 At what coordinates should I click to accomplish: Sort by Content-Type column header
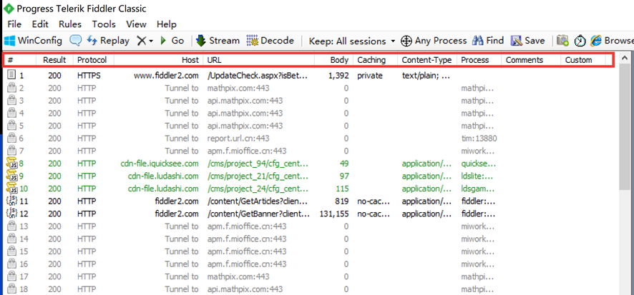427,60
